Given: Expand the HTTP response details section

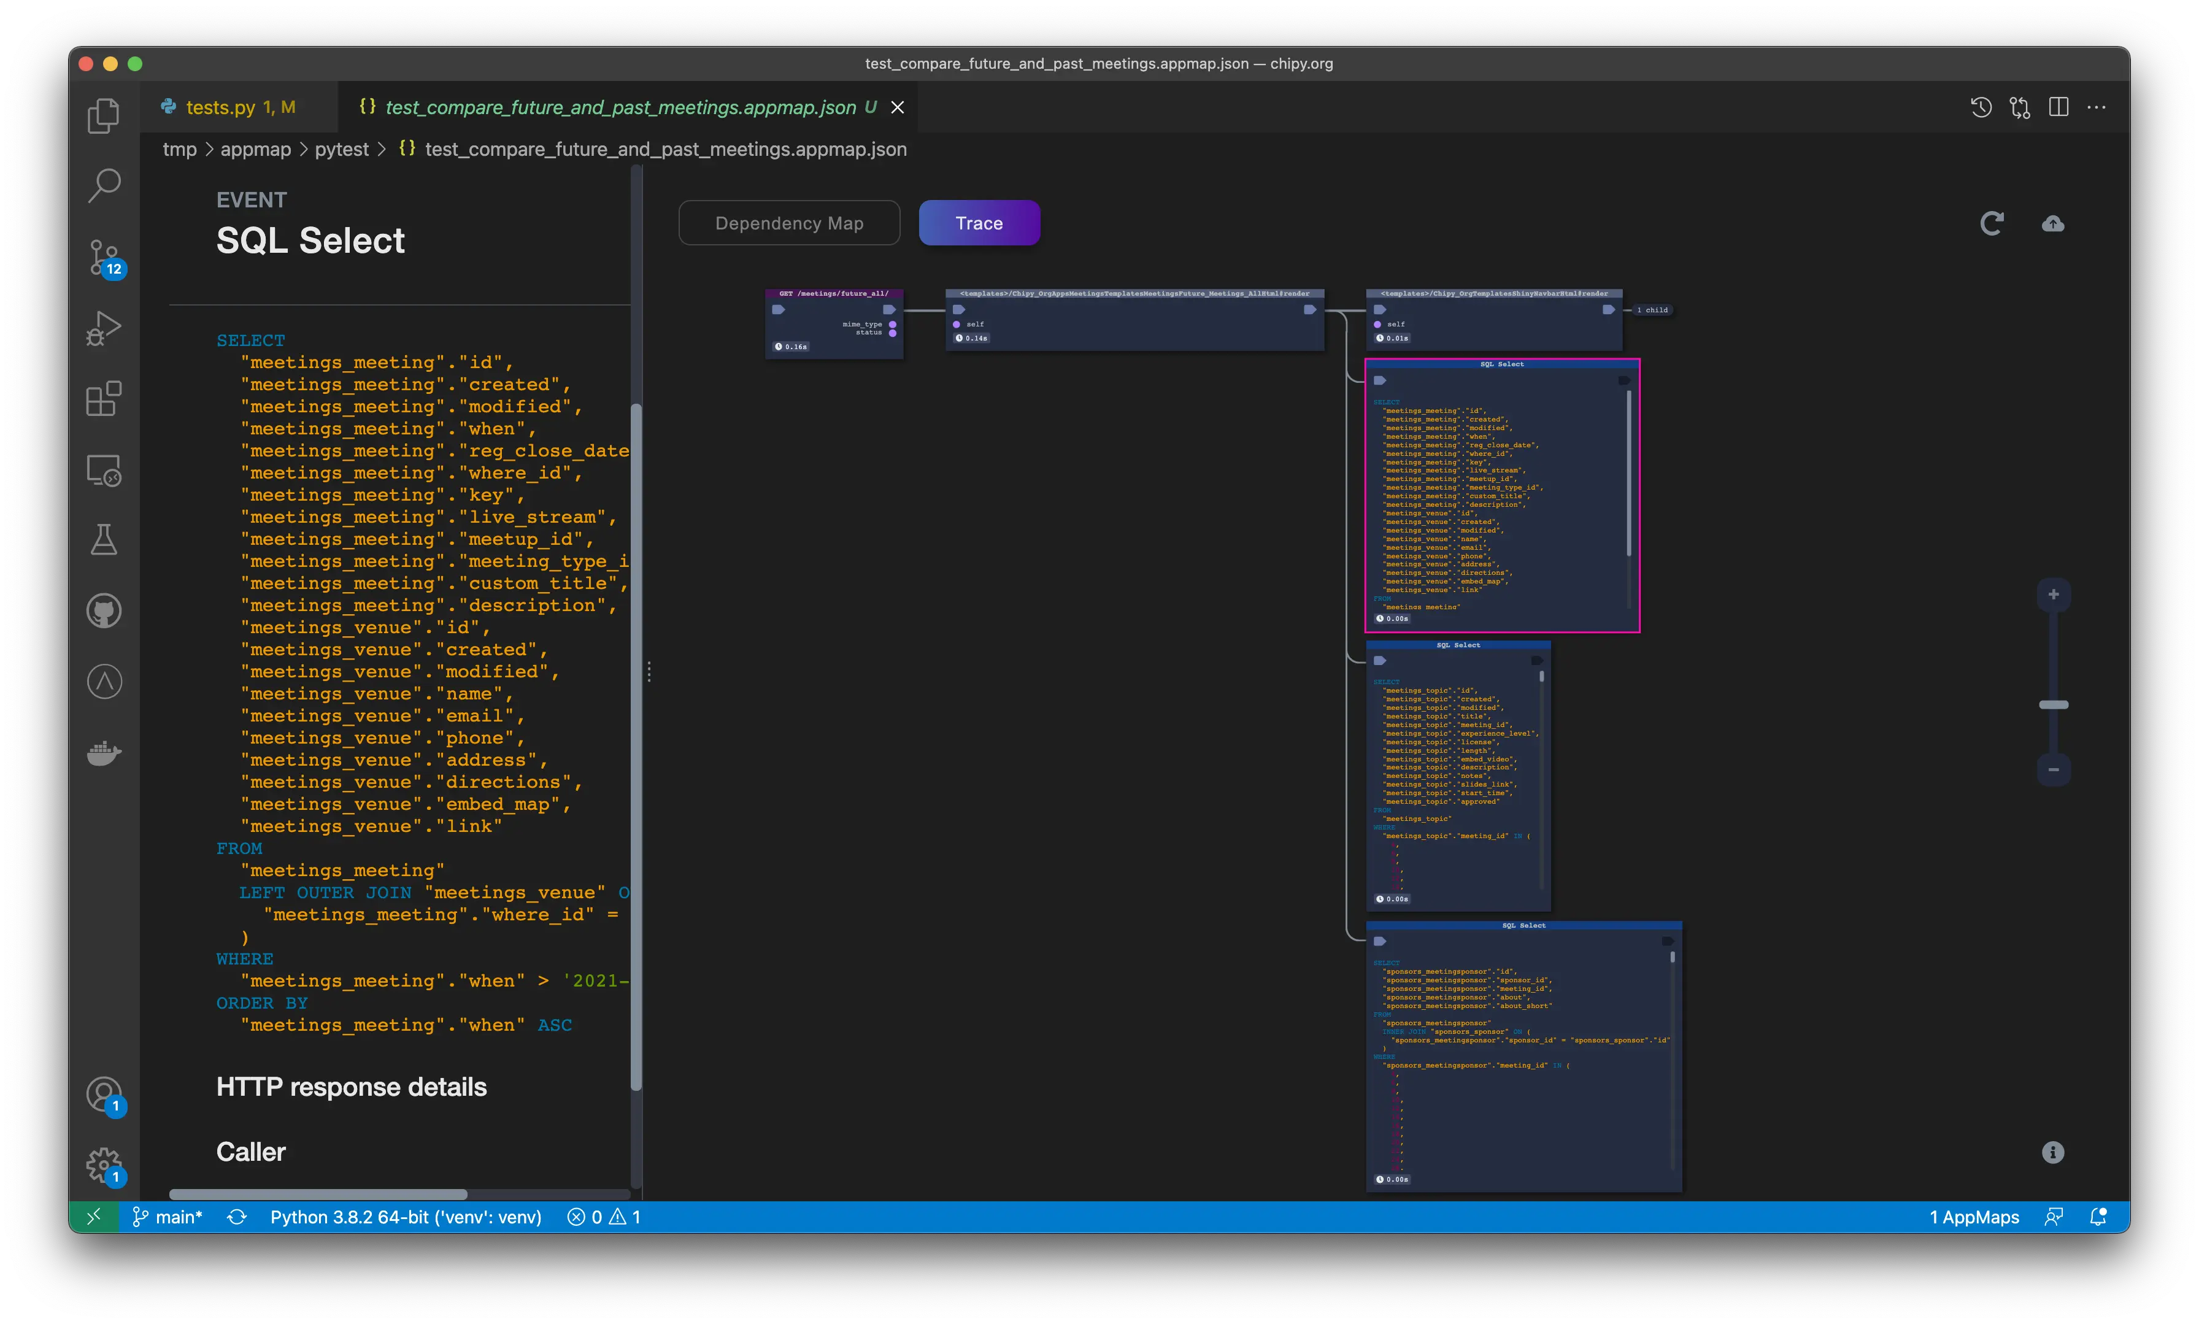Looking at the screenshot, I should 352,1088.
